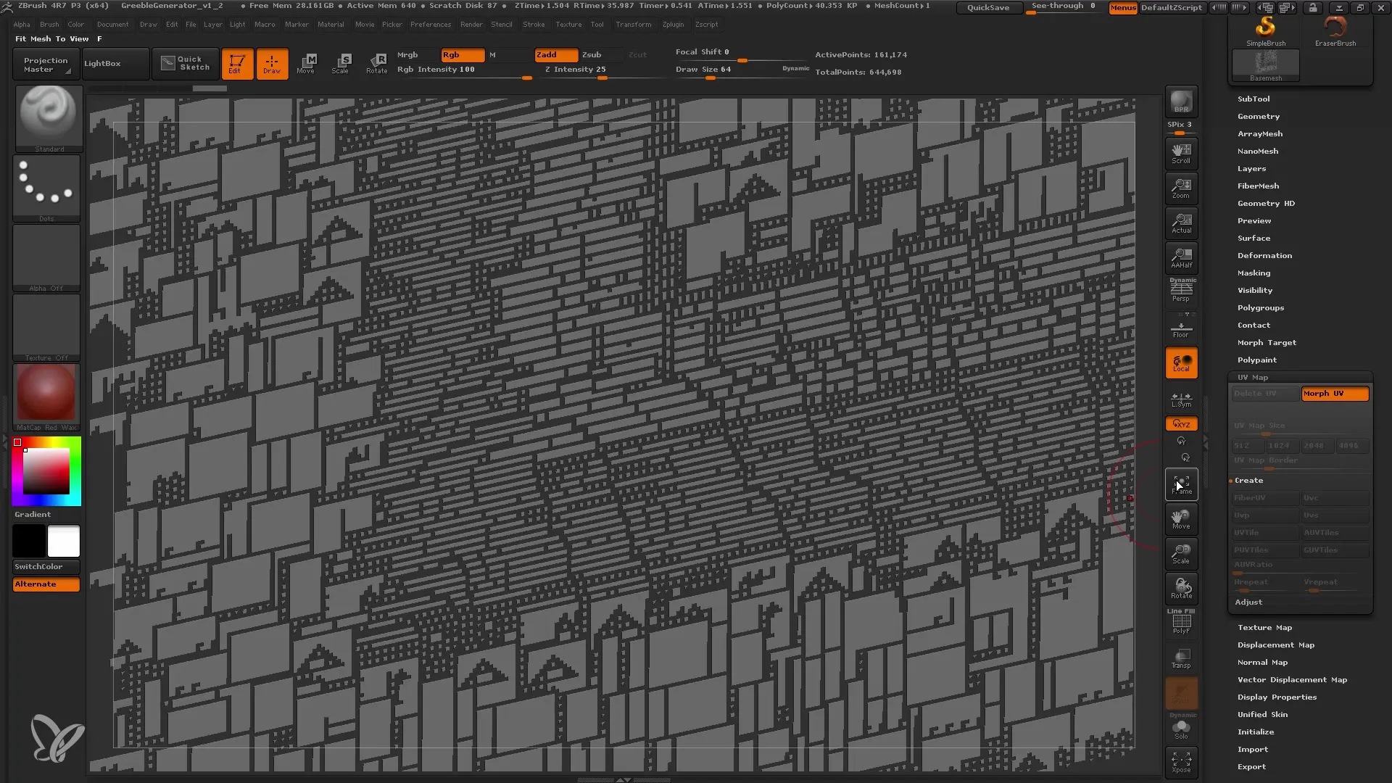
Task: Click the right shelf Scale icon
Action: 1181,554
